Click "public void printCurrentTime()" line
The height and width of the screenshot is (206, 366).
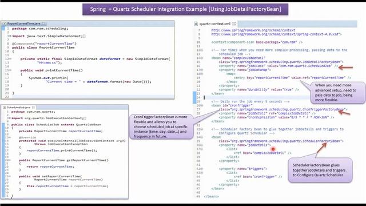pos(51,70)
